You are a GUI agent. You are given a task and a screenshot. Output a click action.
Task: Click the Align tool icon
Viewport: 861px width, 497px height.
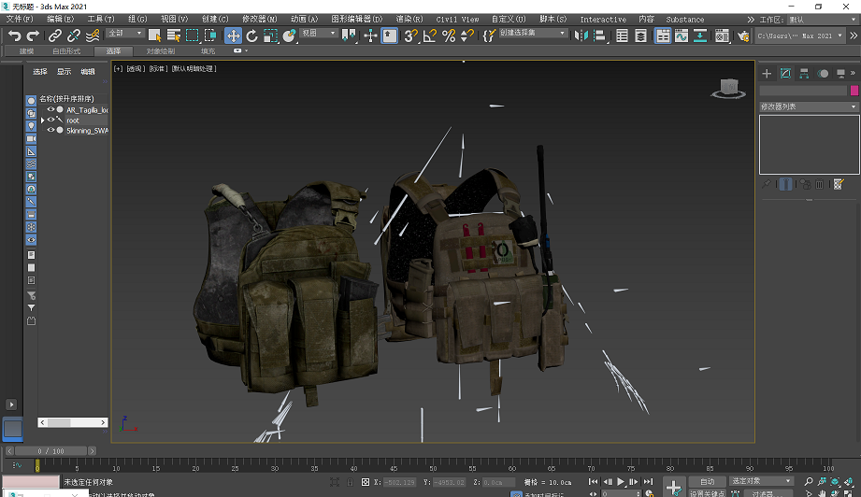pos(599,35)
